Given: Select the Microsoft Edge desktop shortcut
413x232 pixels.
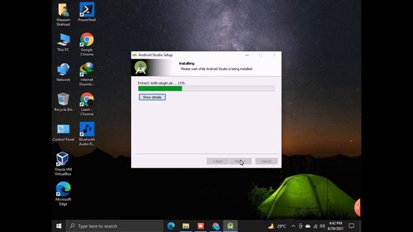Looking at the screenshot, I should (63, 194).
